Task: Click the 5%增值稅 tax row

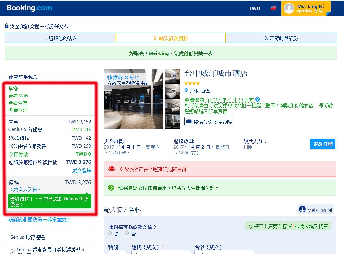Action: pos(50,138)
